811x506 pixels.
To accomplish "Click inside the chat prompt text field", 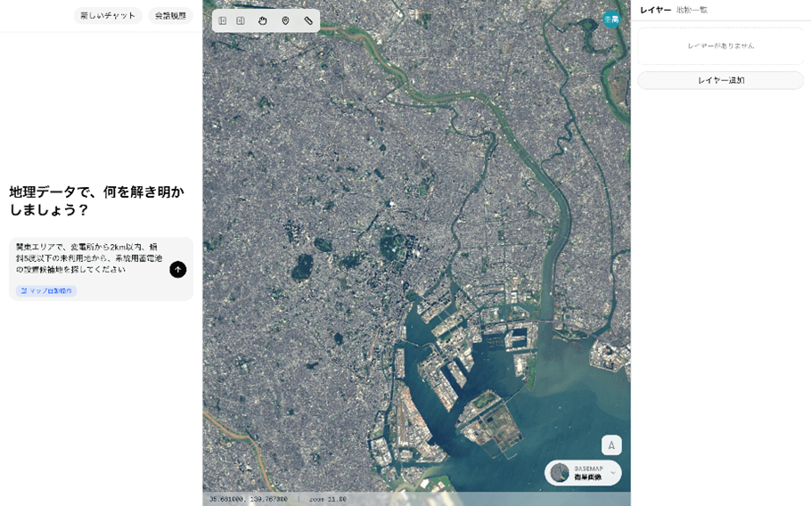I will click(x=89, y=257).
